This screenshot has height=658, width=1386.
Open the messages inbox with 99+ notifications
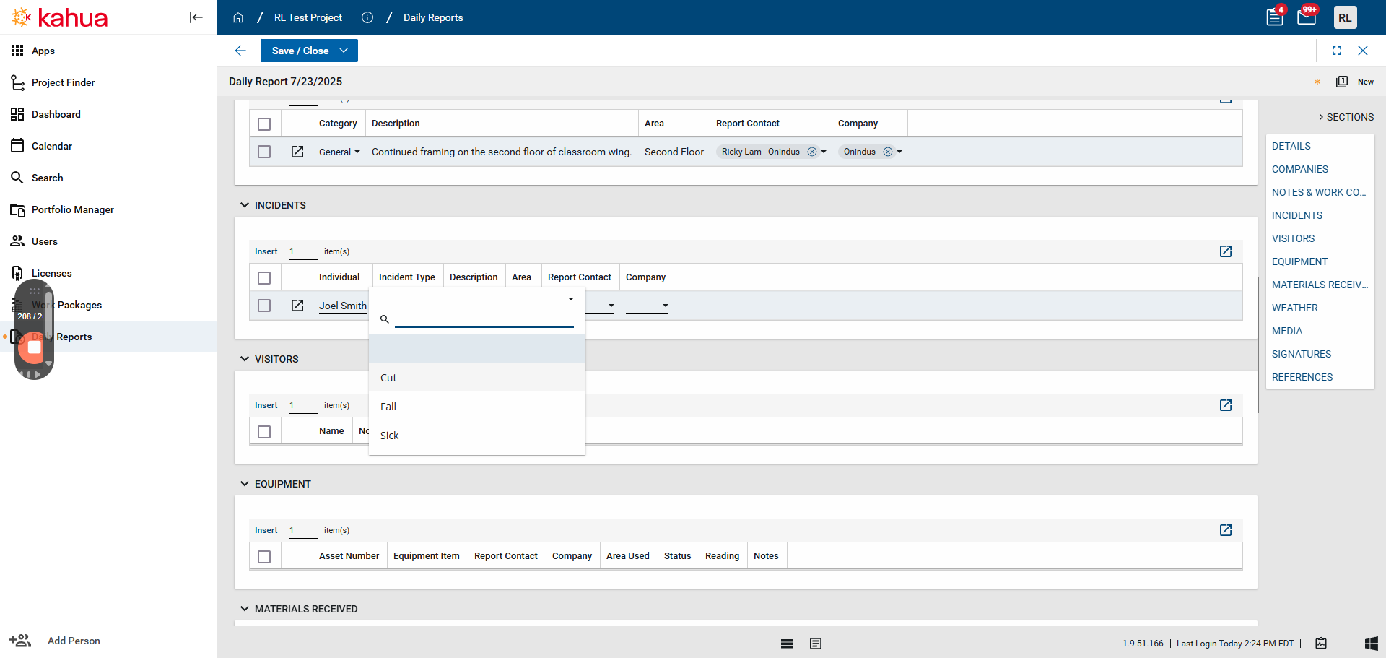(1307, 16)
